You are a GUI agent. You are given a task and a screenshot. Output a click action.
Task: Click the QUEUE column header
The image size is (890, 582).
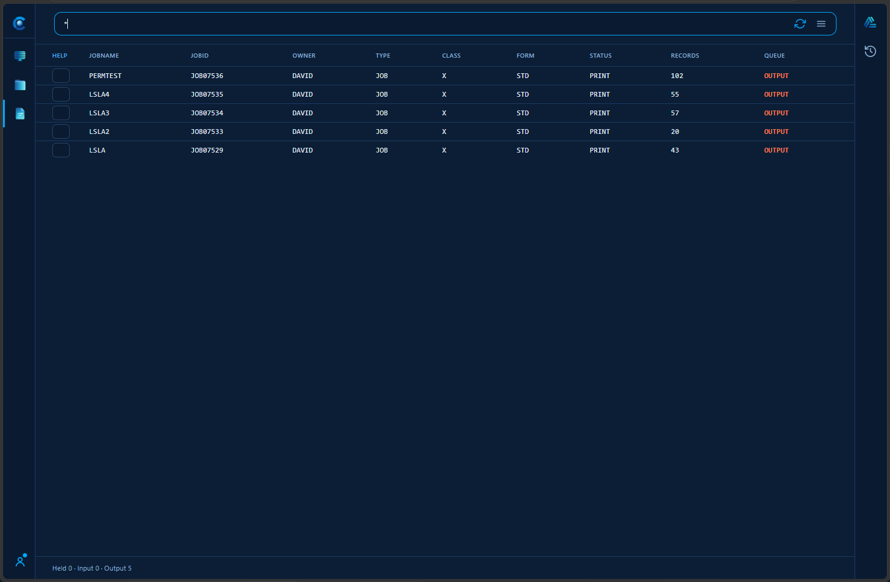[x=775, y=56]
